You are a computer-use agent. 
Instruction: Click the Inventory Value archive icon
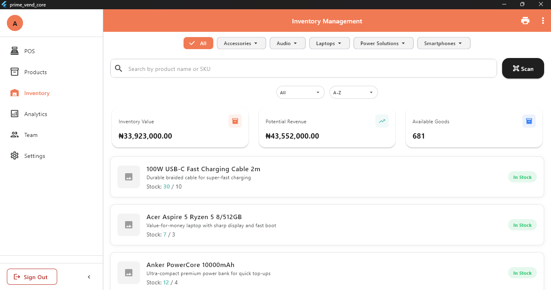(235, 121)
